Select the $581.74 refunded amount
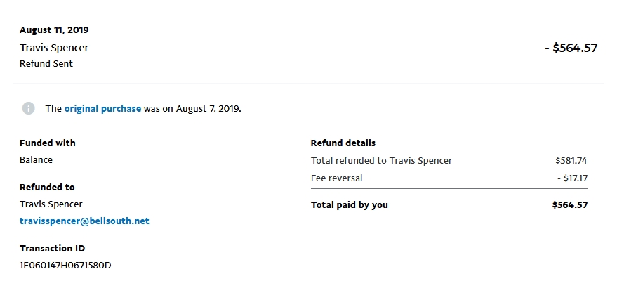The image size is (617, 281). [x=571, y=161]
